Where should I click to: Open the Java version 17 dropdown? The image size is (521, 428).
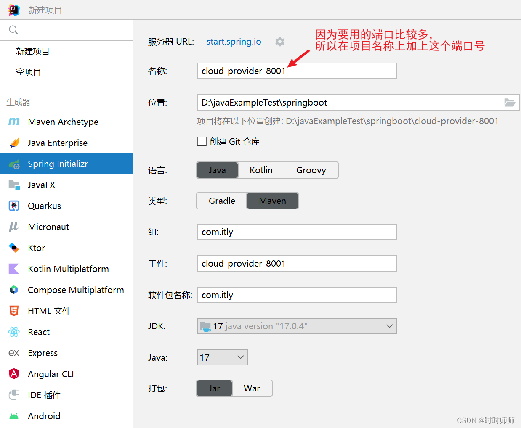pyautogui.click(x=222, y=357)
